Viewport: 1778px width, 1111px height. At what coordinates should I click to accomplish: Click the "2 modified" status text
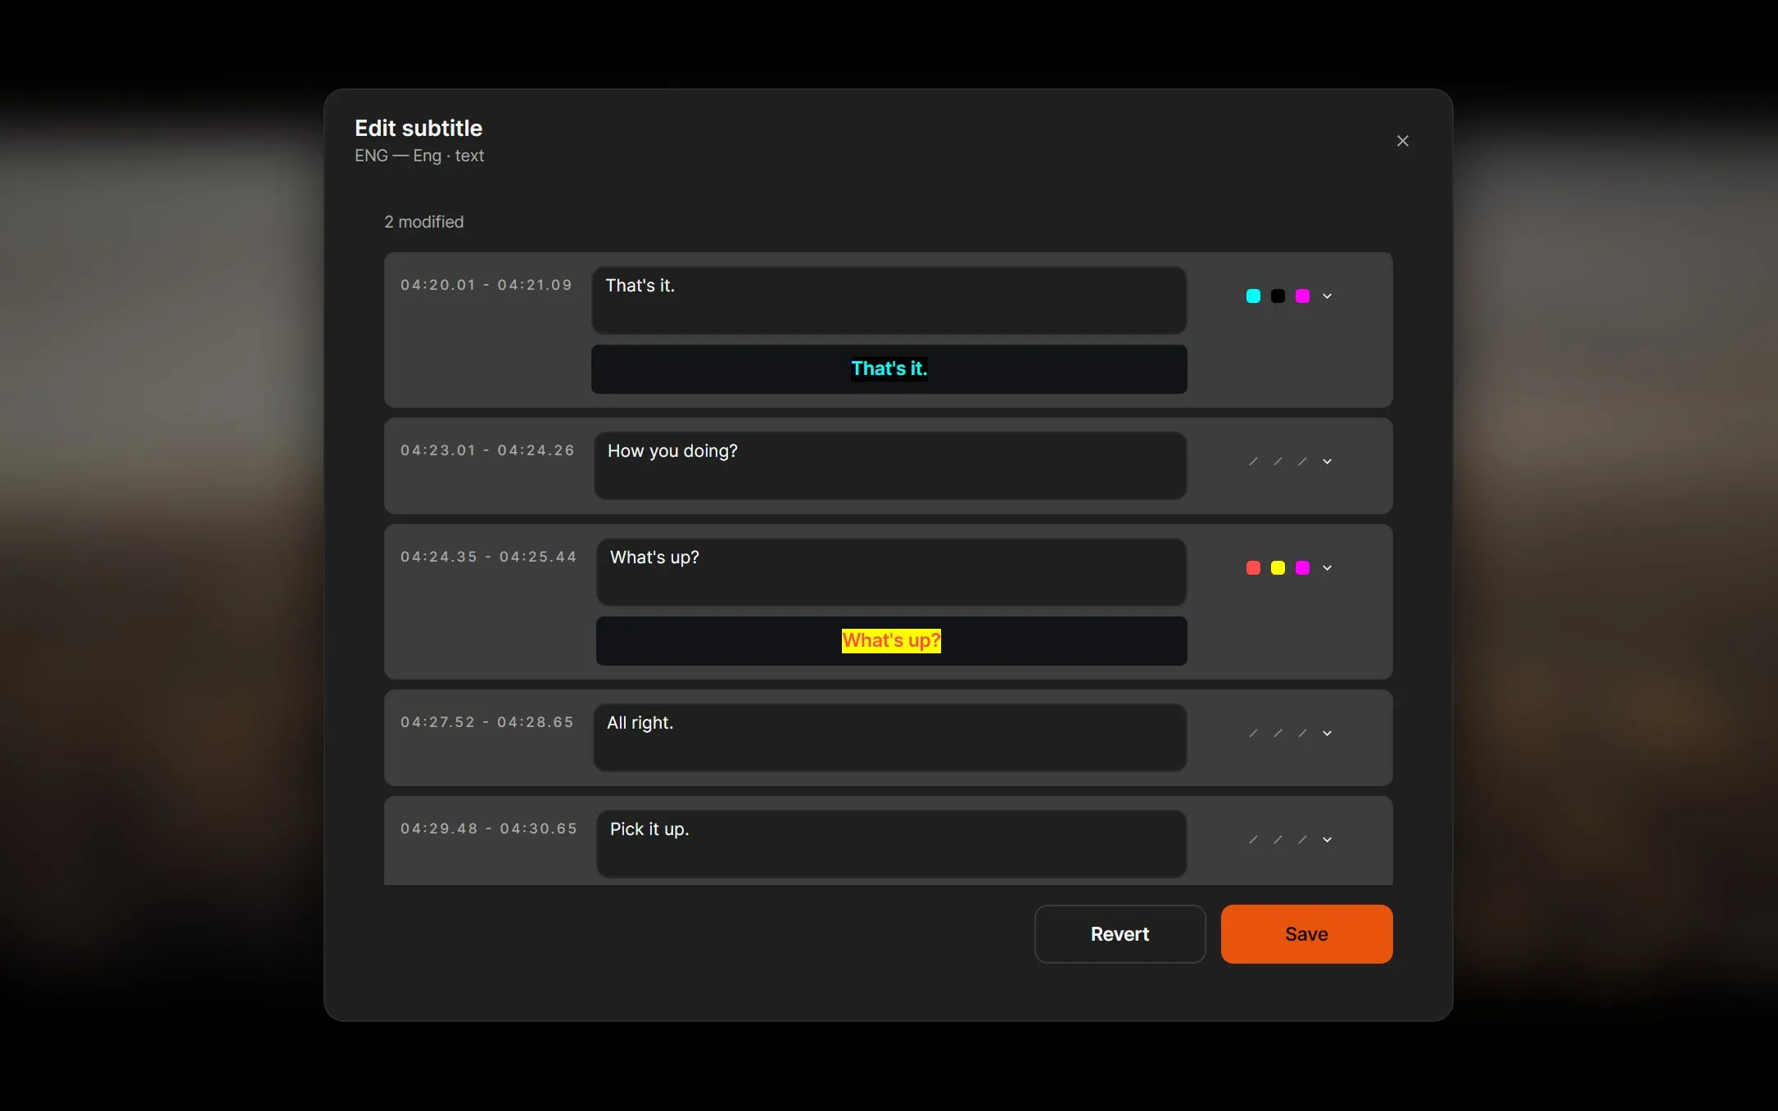click(423, 222)
